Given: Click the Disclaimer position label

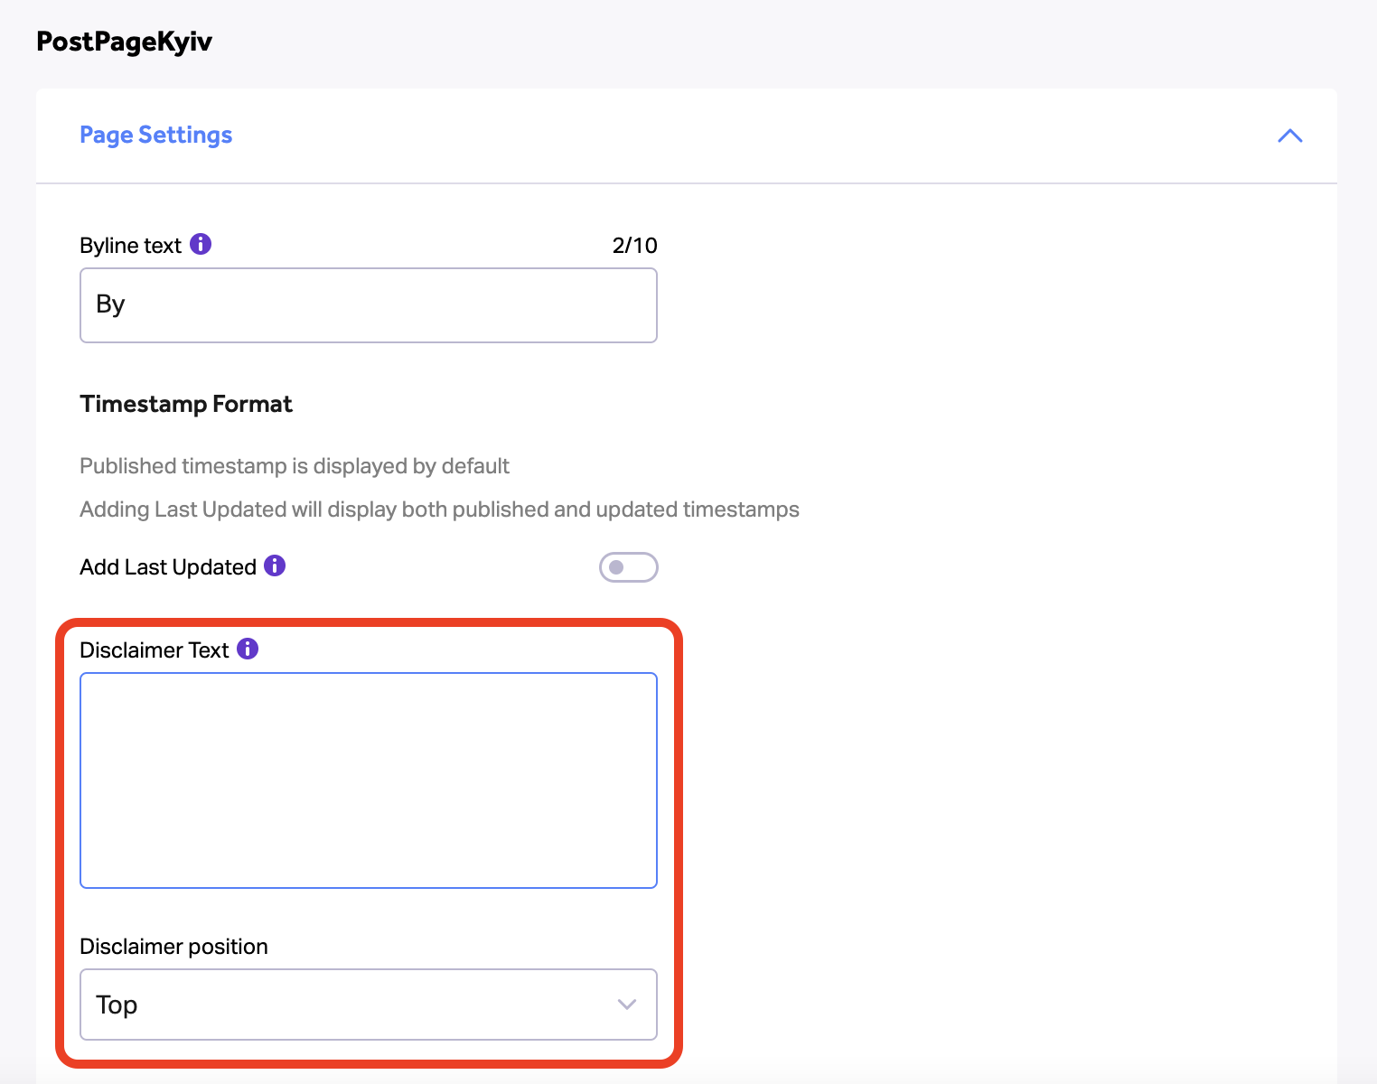Looking at the screenshot, I should coord(174,947).
